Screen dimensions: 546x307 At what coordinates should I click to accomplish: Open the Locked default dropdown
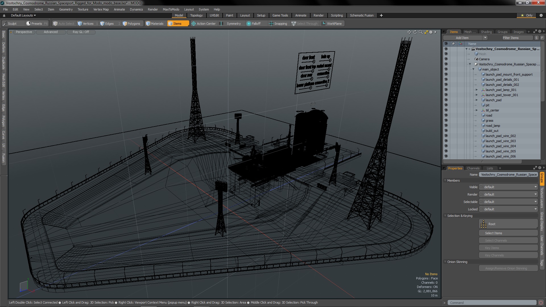pyautogui.click(x=509, y=209)
